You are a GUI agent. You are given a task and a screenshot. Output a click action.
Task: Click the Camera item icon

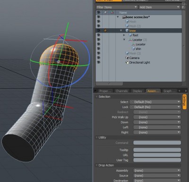pyautogui.click(x=127, y=58)
